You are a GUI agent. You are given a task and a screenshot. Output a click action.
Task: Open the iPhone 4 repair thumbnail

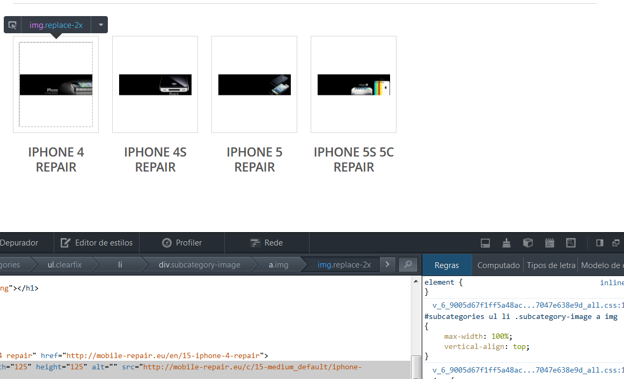pos(56,84)
